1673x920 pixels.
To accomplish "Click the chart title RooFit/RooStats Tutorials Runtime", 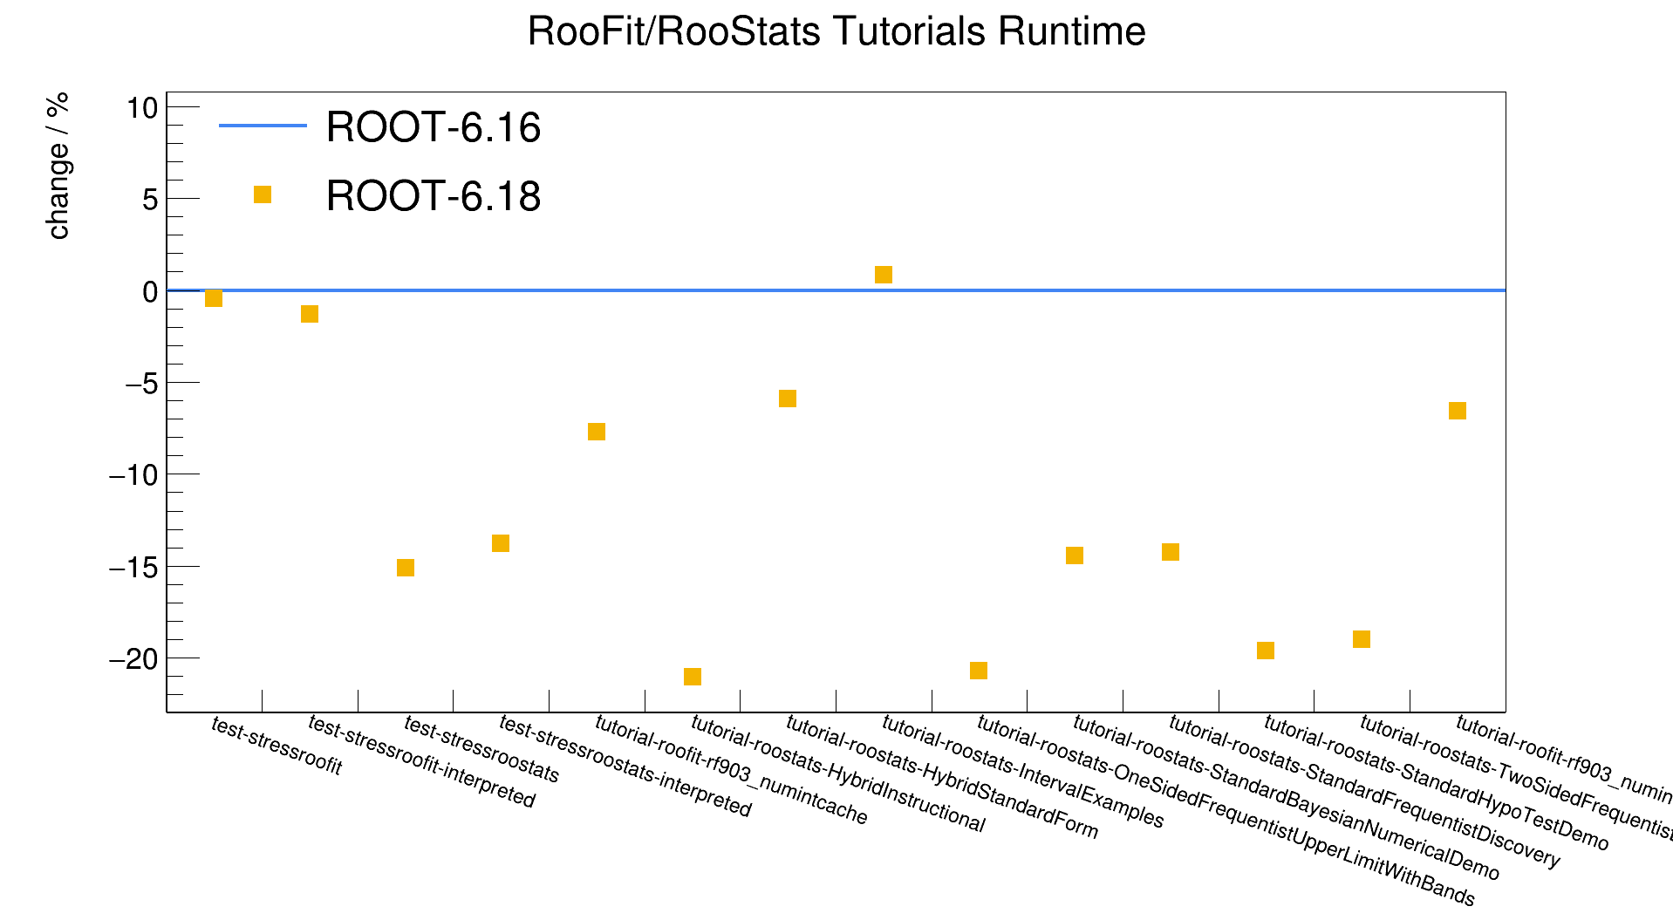I will pos(836,32).
